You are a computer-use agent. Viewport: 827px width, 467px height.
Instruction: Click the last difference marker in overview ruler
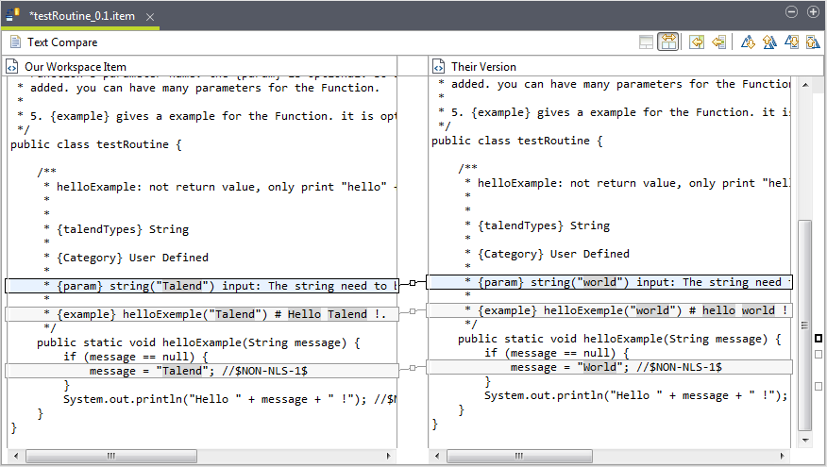[819, 386]
